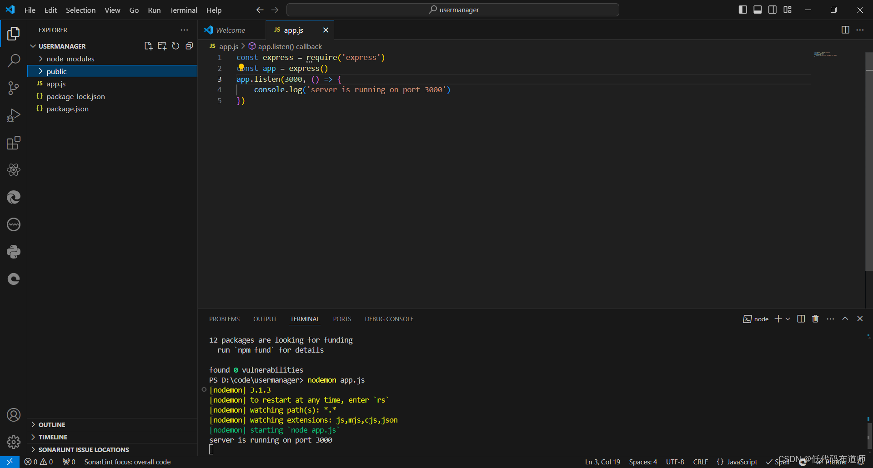Open the Run menu
The height and width of the screenshot is (468, 873).
[x=154, y=10]
